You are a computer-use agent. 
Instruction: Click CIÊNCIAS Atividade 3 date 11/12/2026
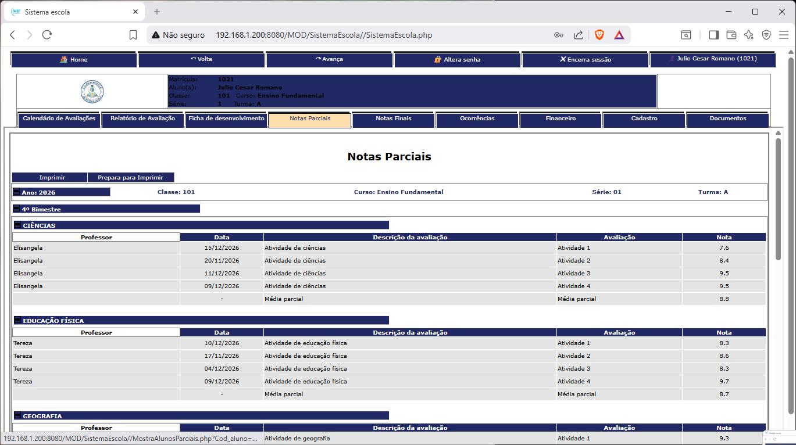pyautogui.click(x=222, y=274)
